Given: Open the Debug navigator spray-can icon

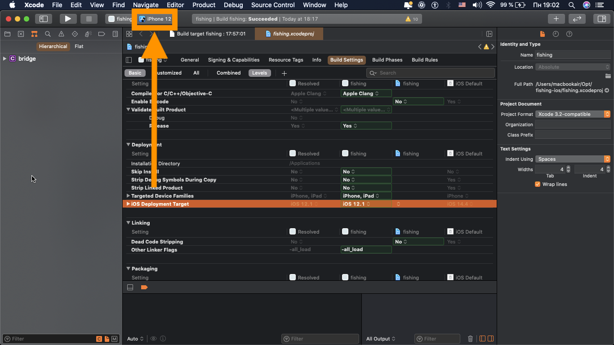Looking at the screenshot, I should pos(88,34).
